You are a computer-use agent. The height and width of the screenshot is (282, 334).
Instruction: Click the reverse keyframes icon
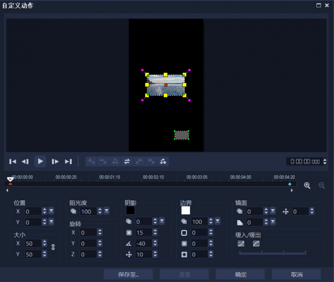pos(127,161)
